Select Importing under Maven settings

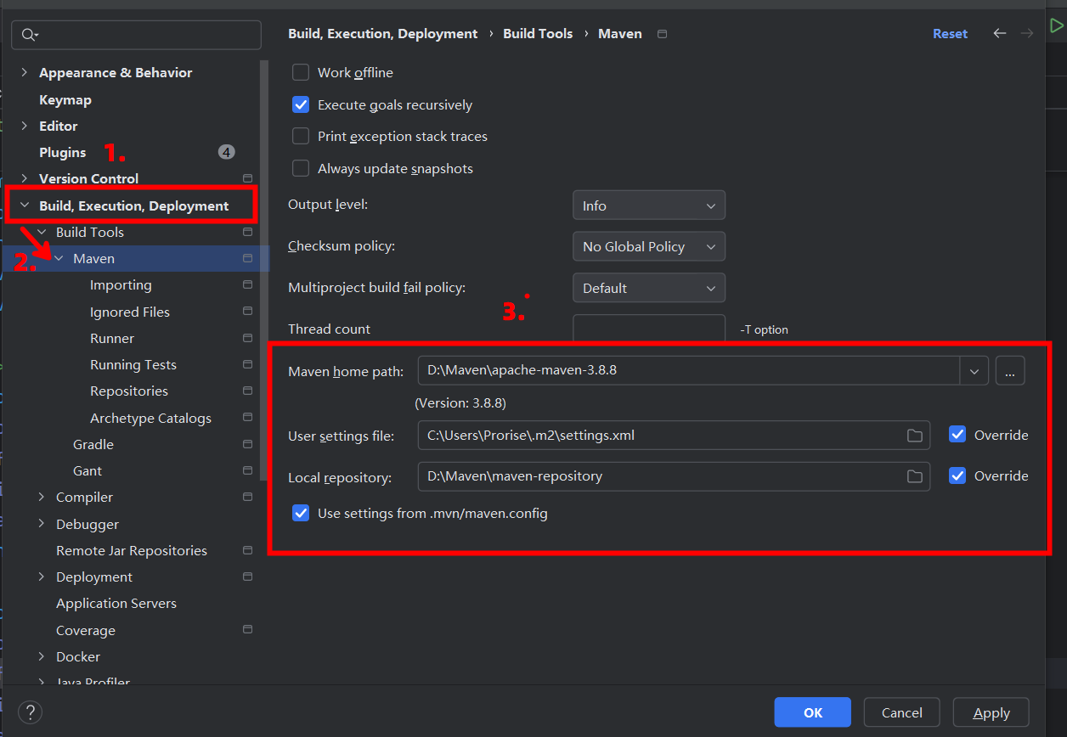pyautogui.click(x=121, y=285)
